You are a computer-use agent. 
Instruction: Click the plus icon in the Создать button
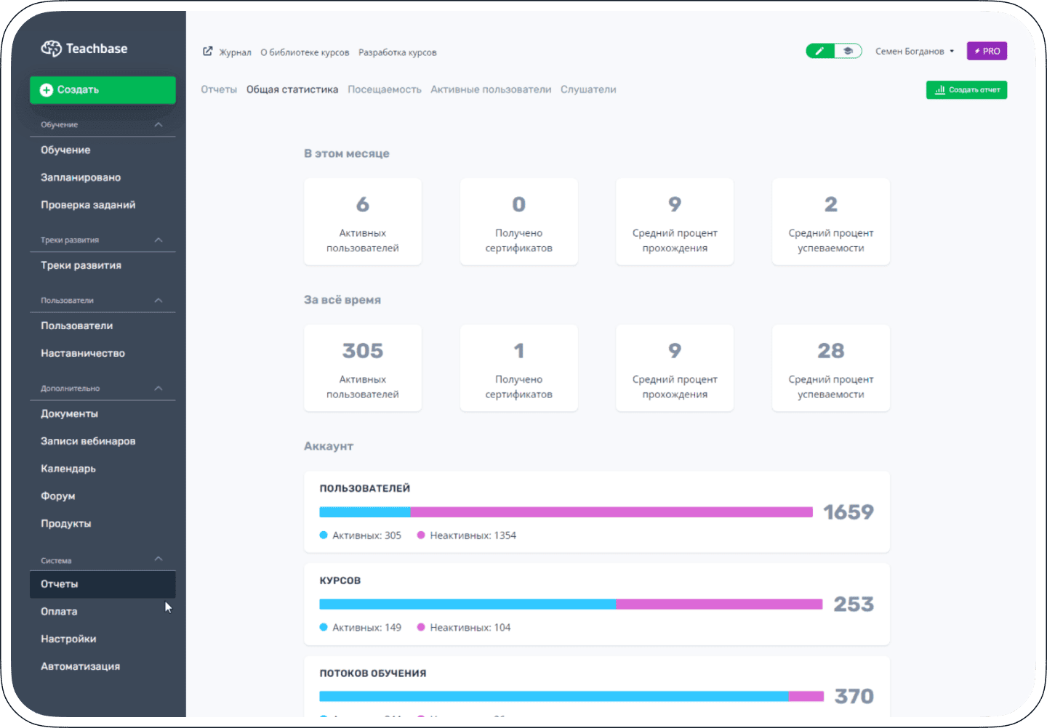[x=47, y=90]
